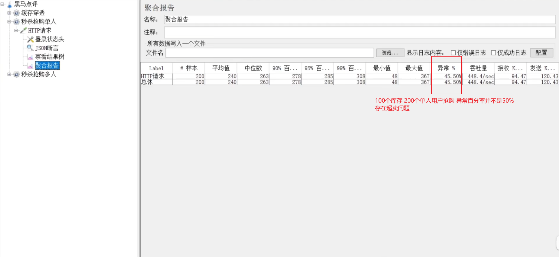The width and height of the screenshot is (559, 257).
Task: Collapse the HTTP请求 node
Action: point(16,30)
